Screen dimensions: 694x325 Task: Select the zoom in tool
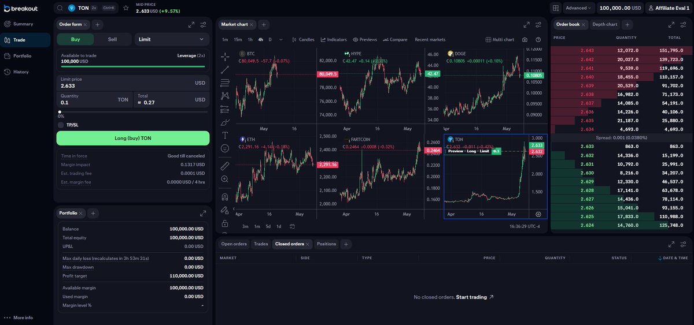(x=225, y=179)
